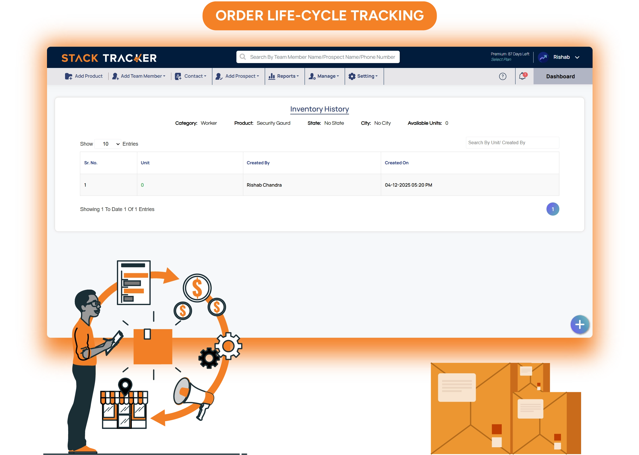
Task: Click the Contact icon in the navbar
Action: tap(178, 76)
